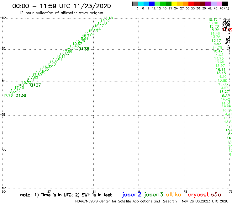Click the wave height value 16.28
Image resolution: width=232 pixels, height=204 pixels.
coord(71,49)
